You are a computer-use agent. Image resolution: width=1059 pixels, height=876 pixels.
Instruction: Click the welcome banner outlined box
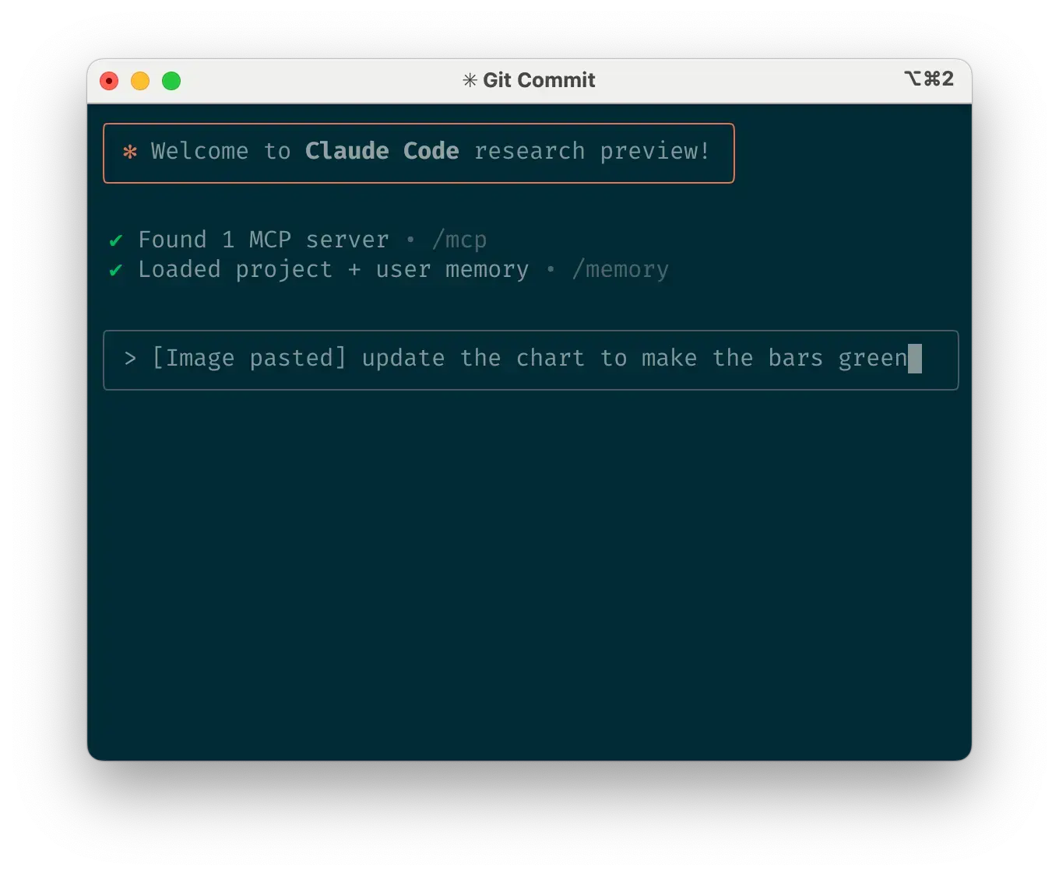(419, 153)
